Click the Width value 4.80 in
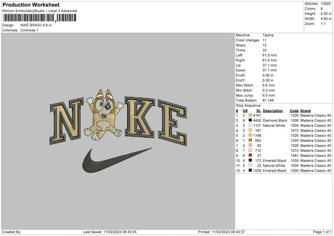Screen dimensions: 334x236 (x=326, y=19)
